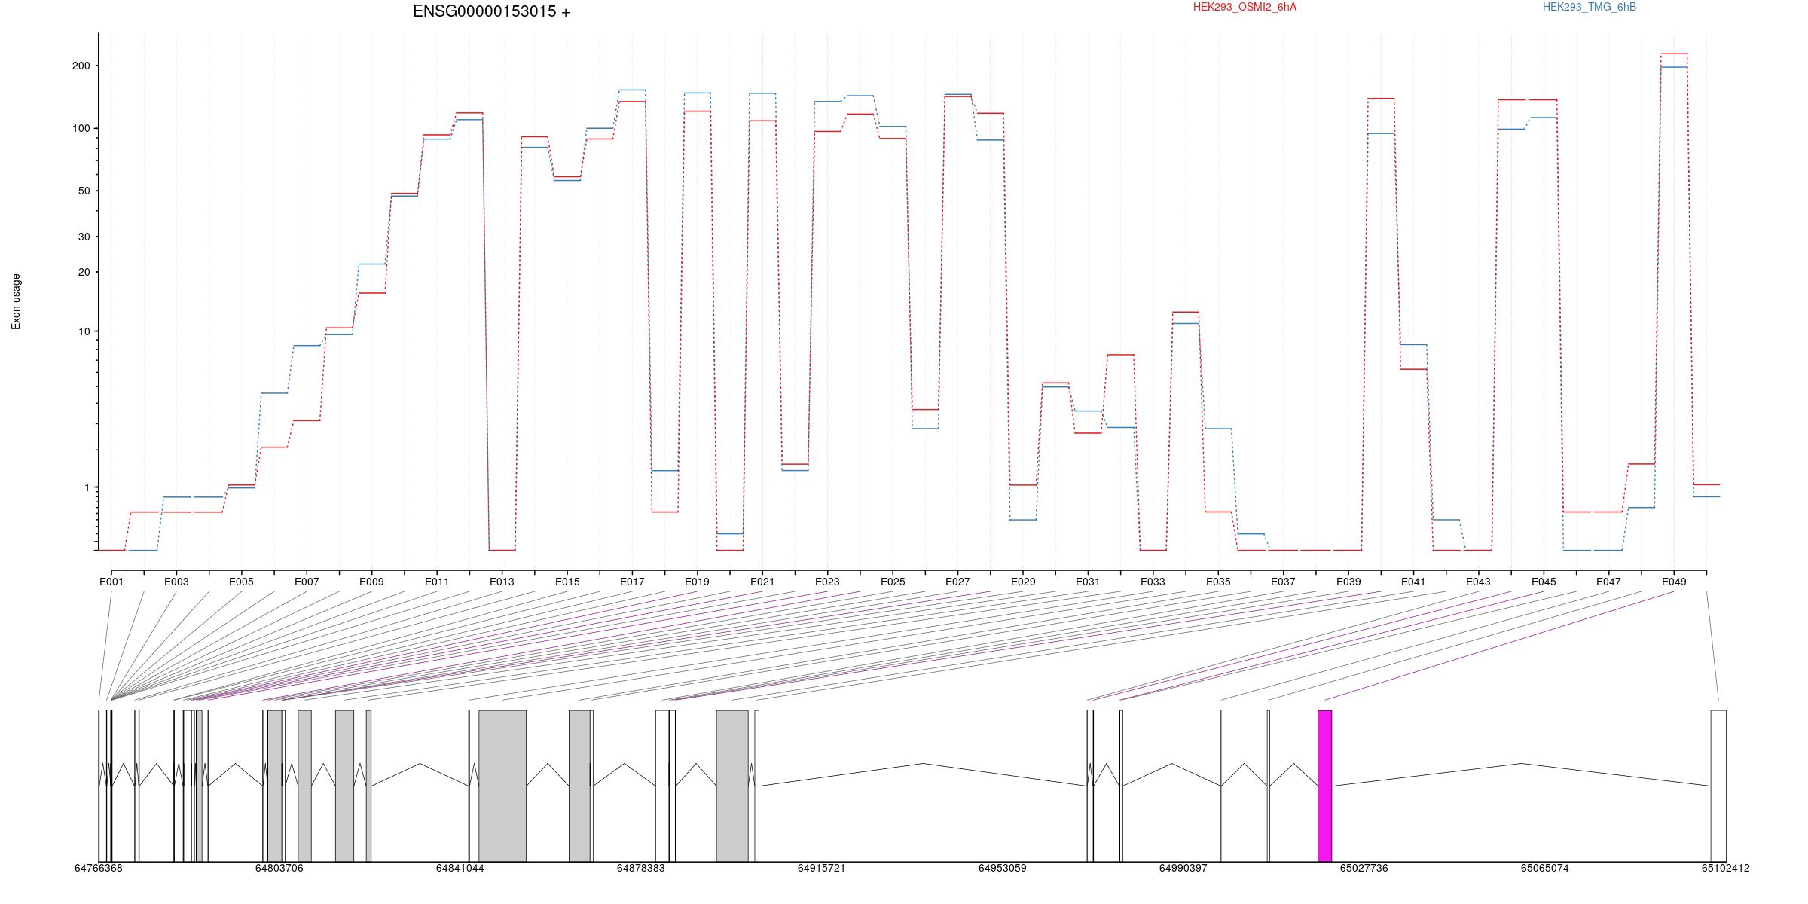Click exon label E041
1808x904 pixels.
tap(1413, 582)
